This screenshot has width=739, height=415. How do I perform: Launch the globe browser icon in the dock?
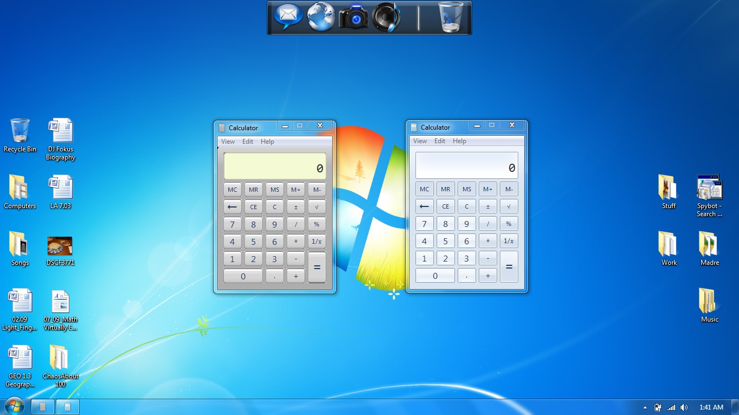point(321,17)
